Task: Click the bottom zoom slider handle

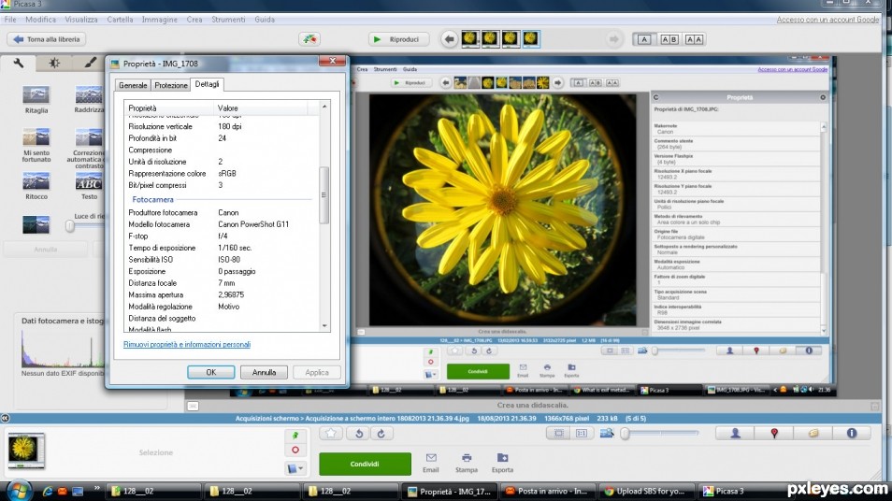Action: [x=625, y=434]
